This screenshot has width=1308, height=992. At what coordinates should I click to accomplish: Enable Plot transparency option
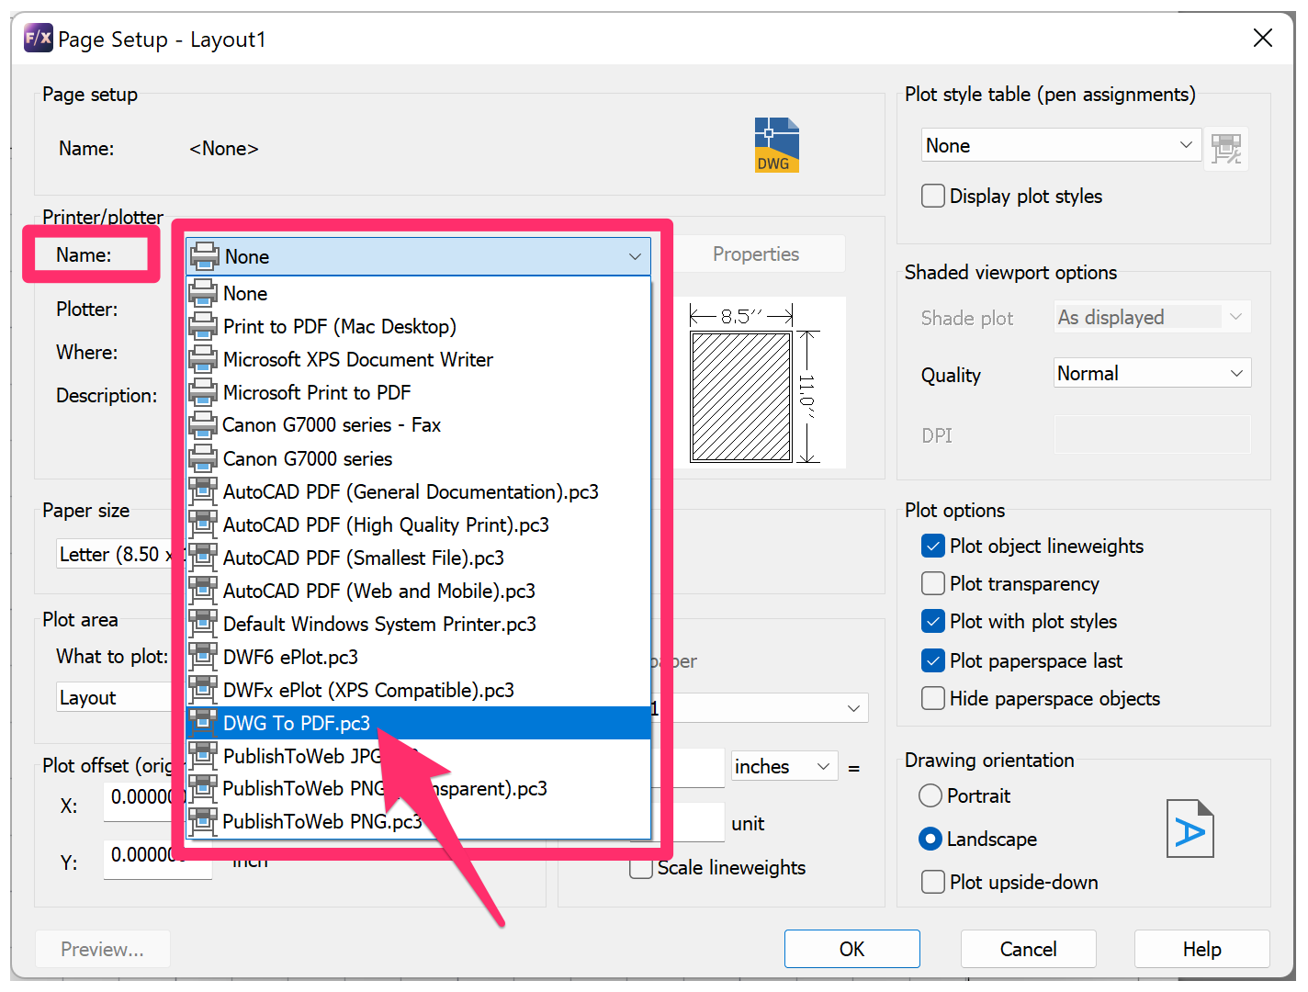point(933,584)
